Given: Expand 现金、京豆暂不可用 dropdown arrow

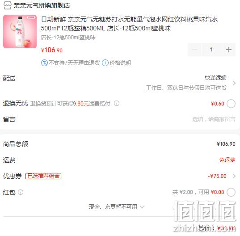Looking at the screenshot, I should (142, 207).
